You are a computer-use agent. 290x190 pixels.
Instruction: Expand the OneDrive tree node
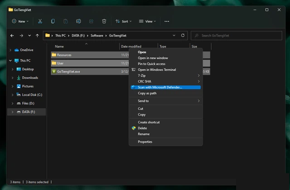click(10, 50)
